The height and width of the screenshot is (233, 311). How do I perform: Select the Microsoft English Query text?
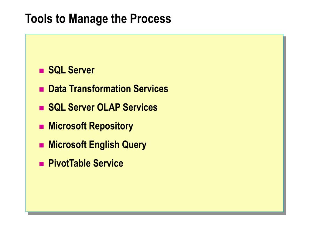97,145
